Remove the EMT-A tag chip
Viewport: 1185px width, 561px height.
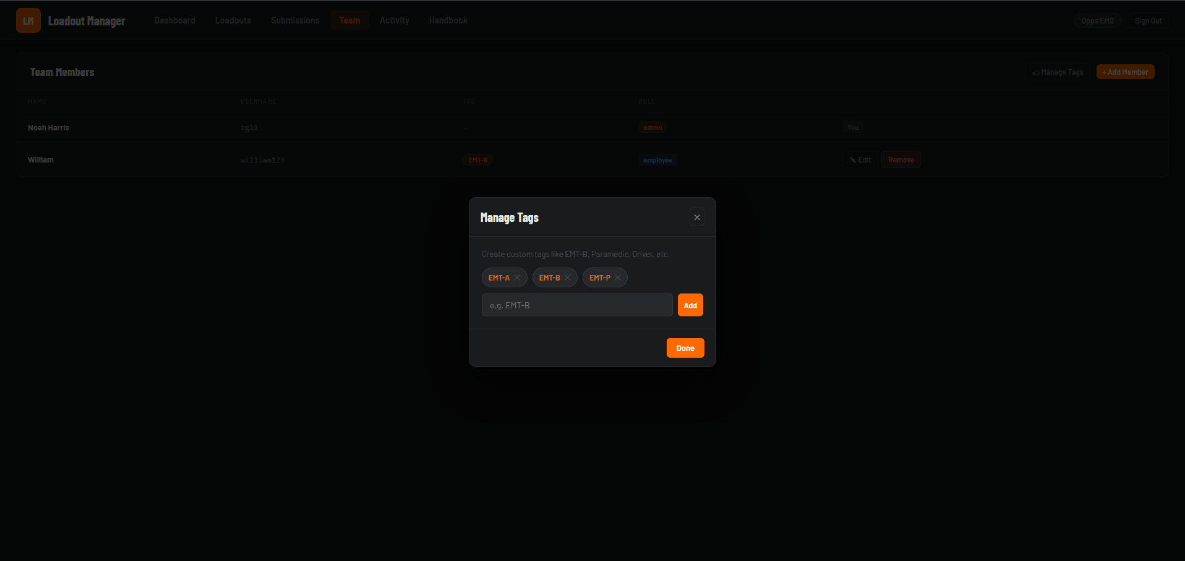(517, 277)
